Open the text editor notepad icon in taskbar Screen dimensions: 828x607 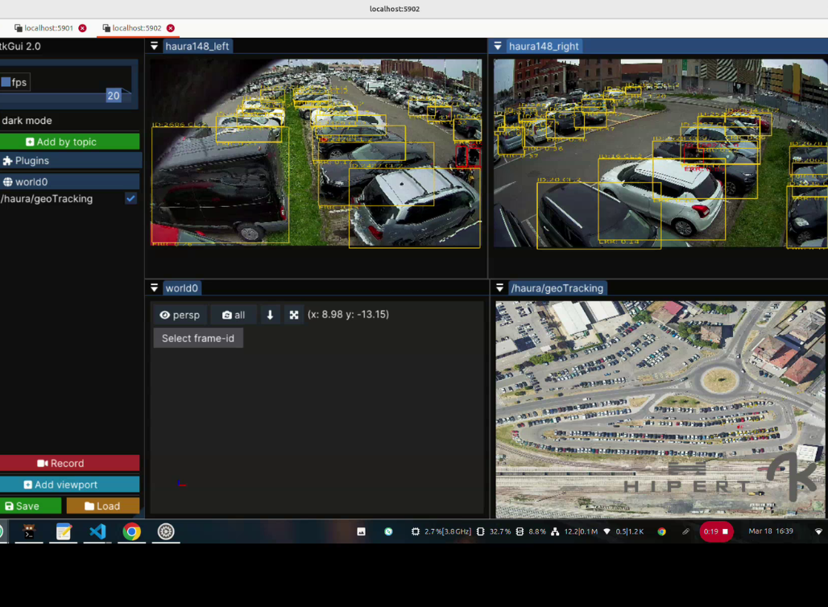[64, 531]
